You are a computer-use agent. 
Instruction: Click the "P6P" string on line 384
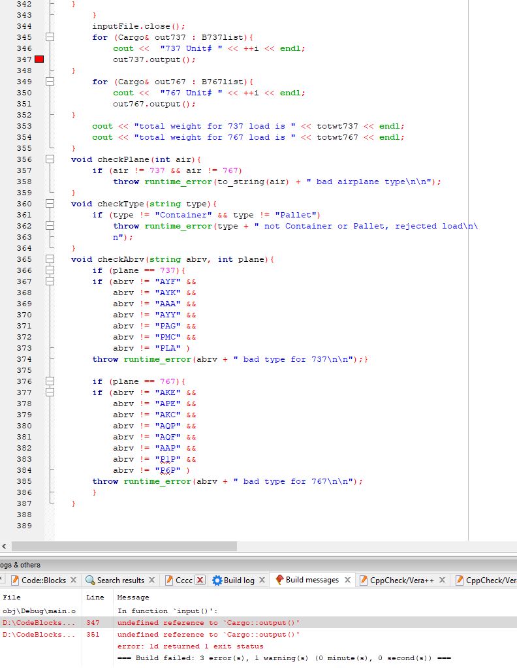point(168,470)
